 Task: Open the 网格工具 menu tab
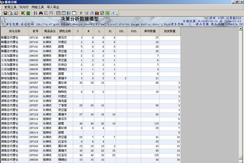(x=38, y=7)
